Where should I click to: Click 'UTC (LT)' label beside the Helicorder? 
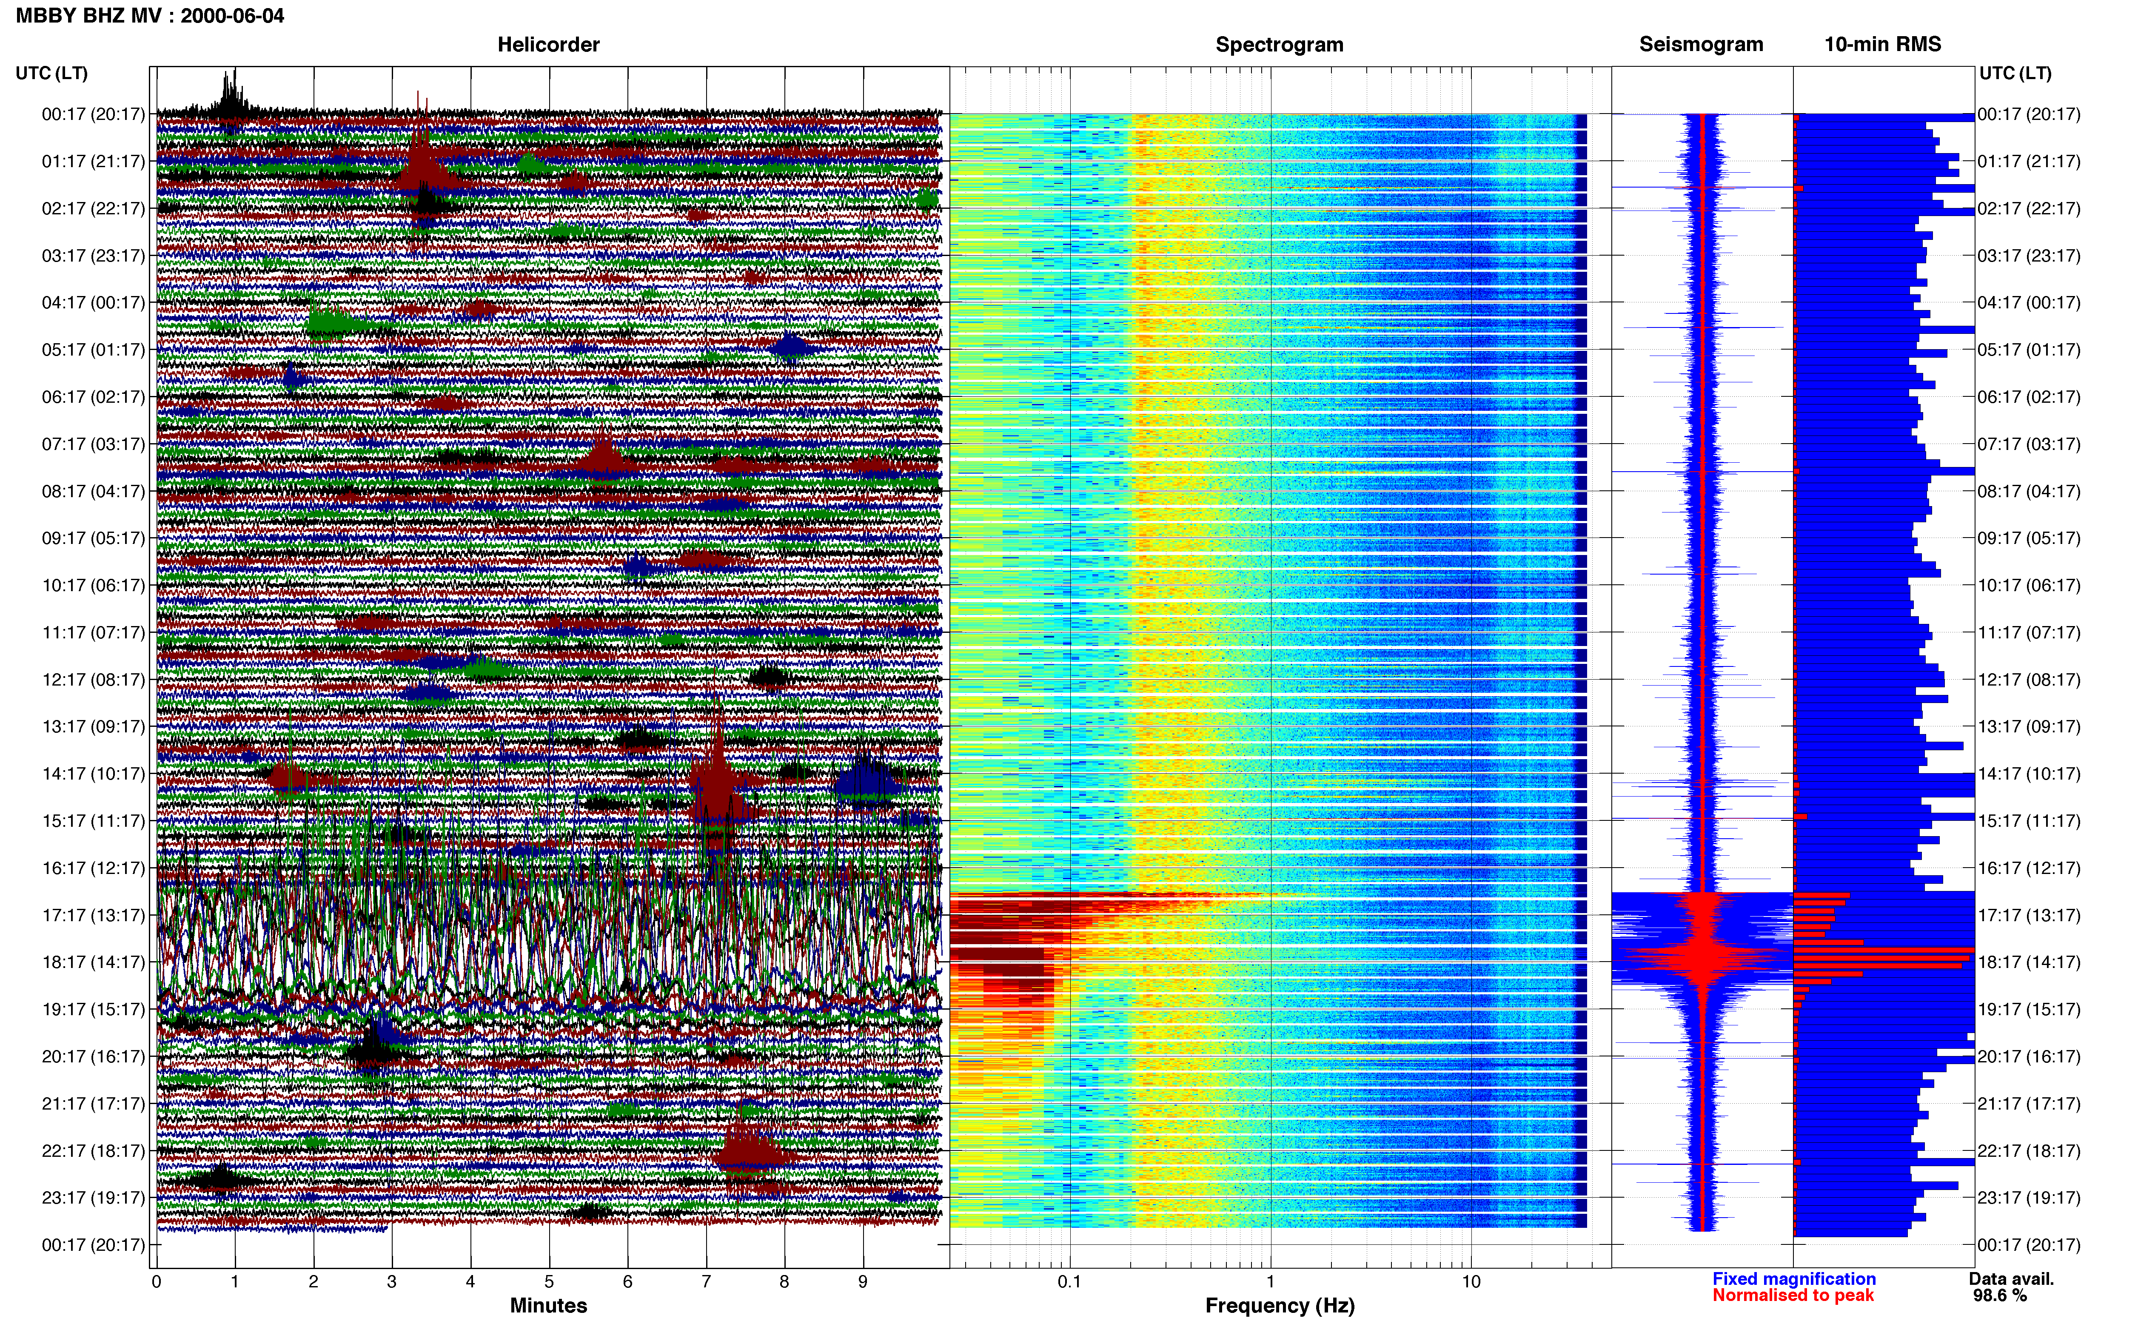52,73
